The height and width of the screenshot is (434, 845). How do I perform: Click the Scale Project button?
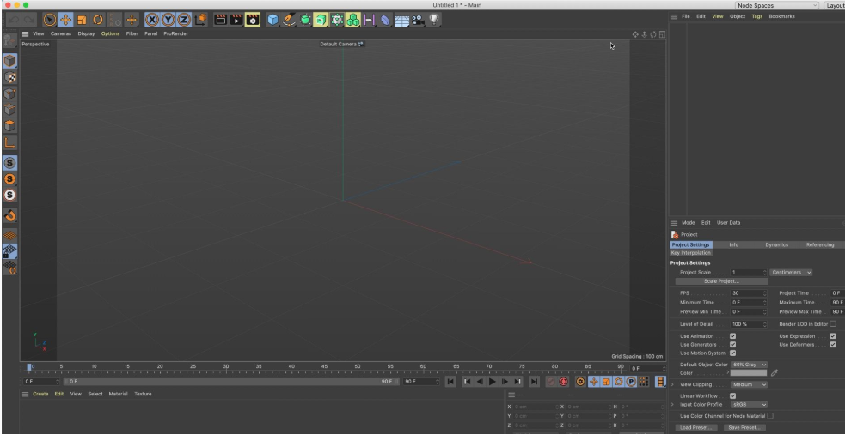[x=721, y=281]
